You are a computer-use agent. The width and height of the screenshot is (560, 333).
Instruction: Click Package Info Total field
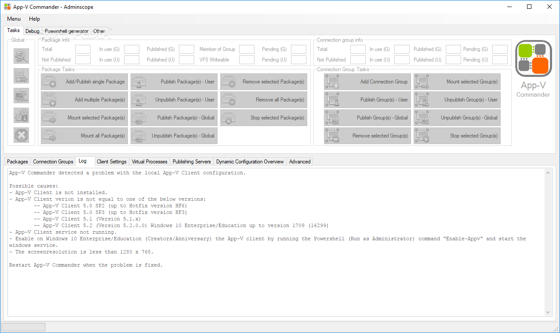click(x=83, y=49)
